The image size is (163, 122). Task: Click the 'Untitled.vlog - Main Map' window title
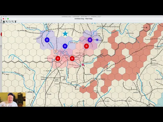point(84,19)
